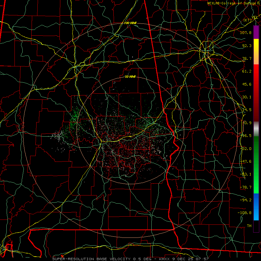Click the [KT] units label

[x=248, y=20]
